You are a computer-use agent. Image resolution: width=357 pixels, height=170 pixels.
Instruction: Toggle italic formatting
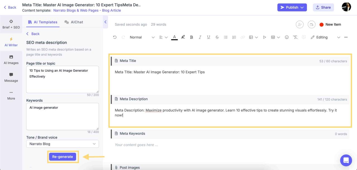tap(200, 37)
